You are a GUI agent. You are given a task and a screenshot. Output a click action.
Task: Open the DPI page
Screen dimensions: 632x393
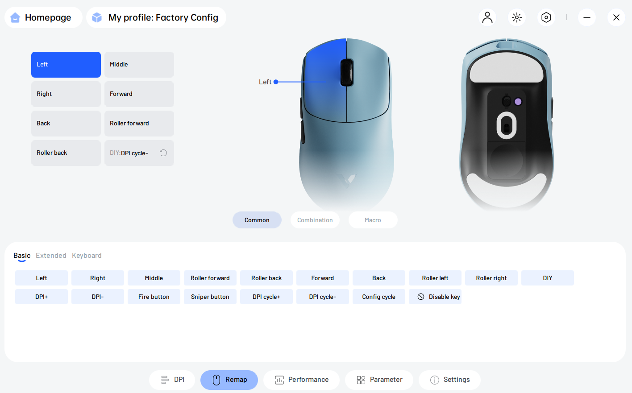172,380
